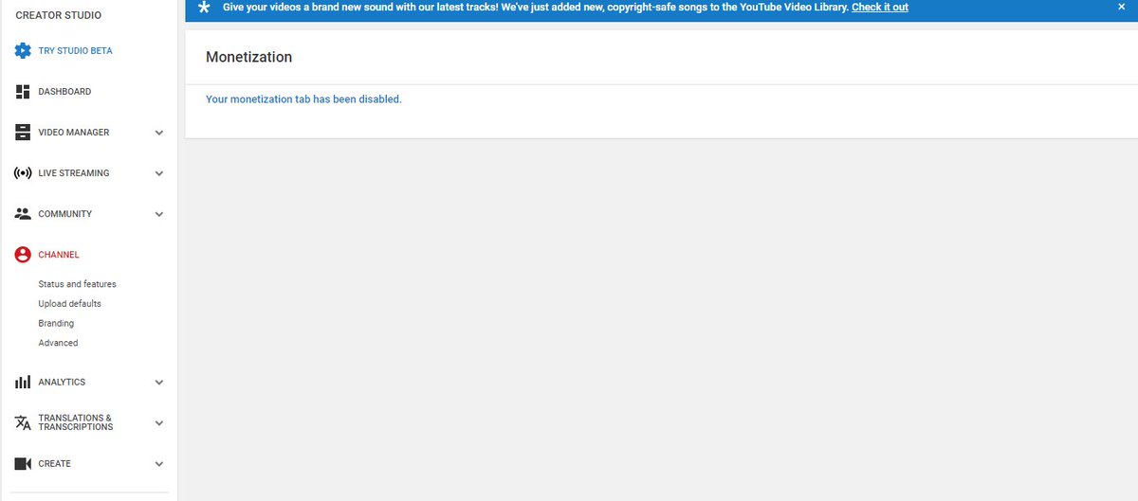
Task: Click the Community people icon
Action: 23,214
